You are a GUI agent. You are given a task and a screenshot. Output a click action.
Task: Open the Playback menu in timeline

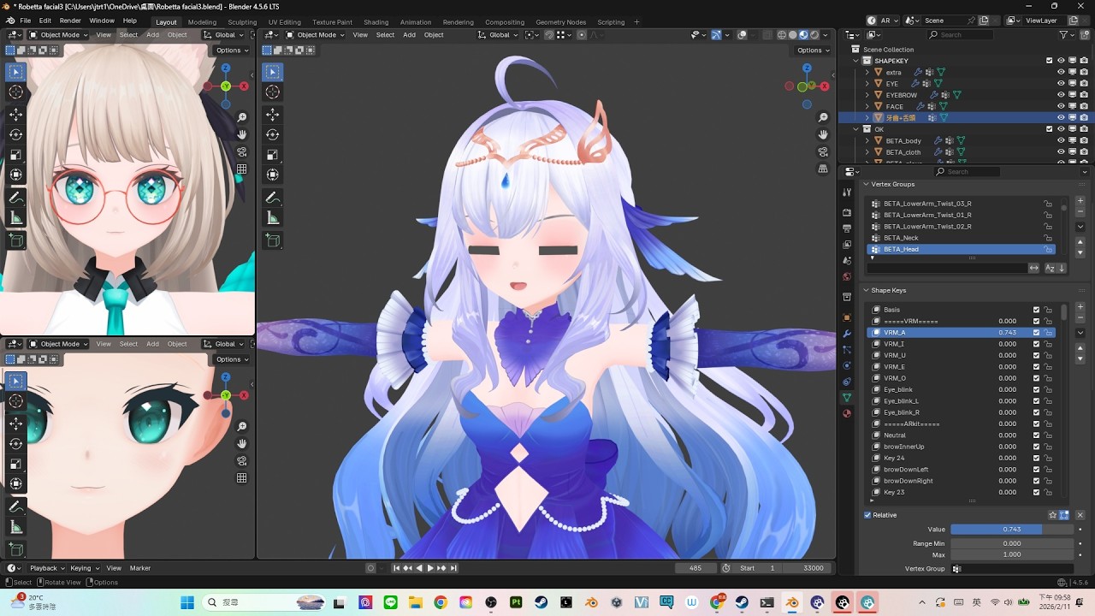[47, 568]
